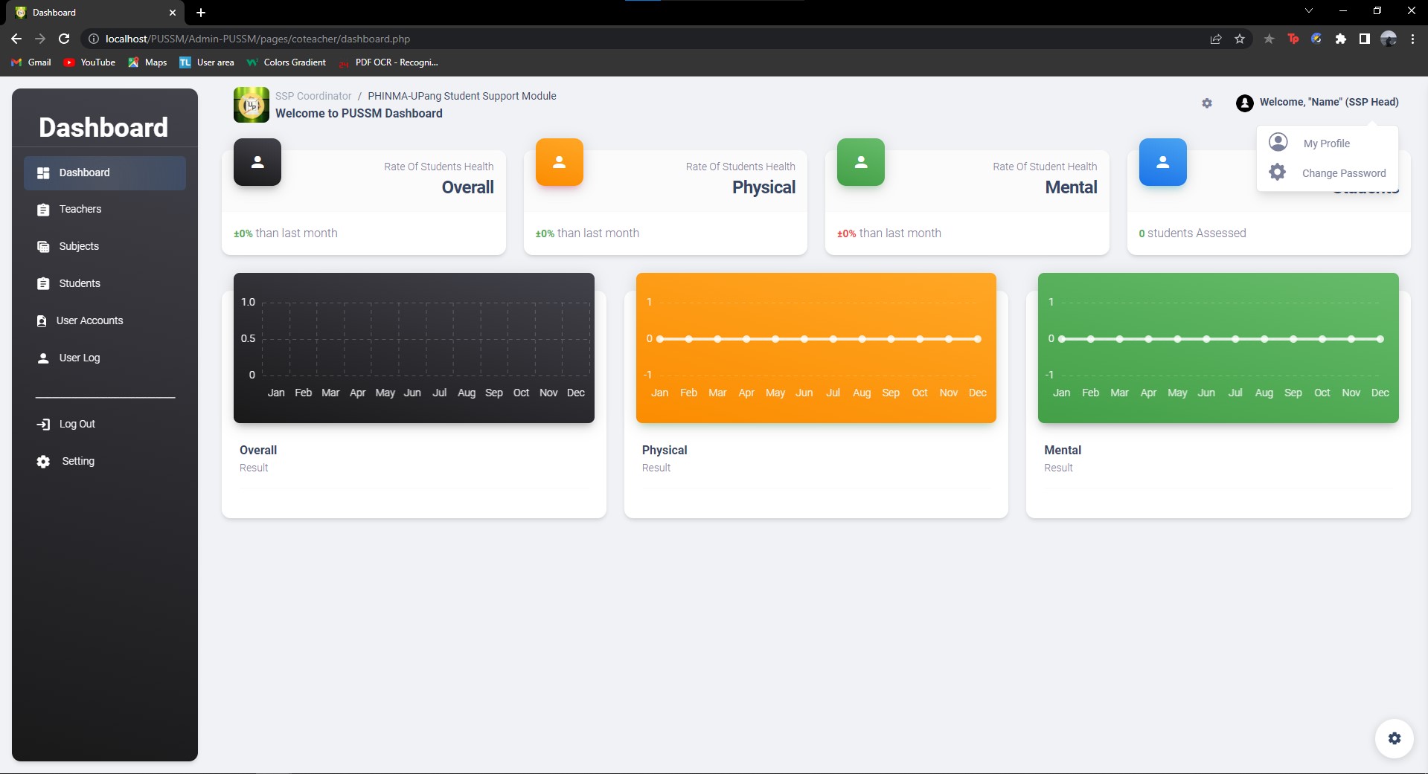The height and width of the screenshot is (774, 1428).
Task: Click the blue Students card icon
Action: coord(1162,162)
